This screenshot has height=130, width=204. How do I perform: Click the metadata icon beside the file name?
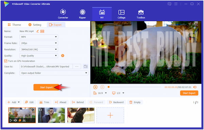pos(42,31)
